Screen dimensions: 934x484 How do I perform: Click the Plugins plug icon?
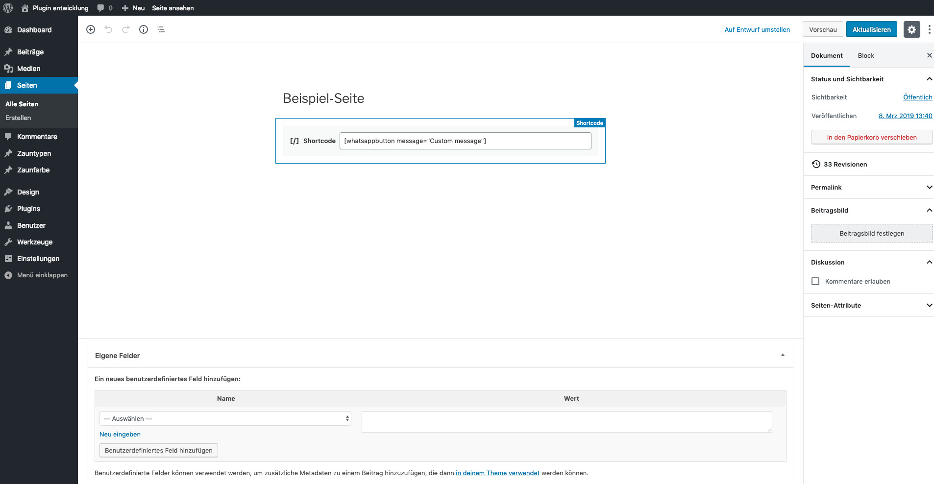[x=8, y=209]
